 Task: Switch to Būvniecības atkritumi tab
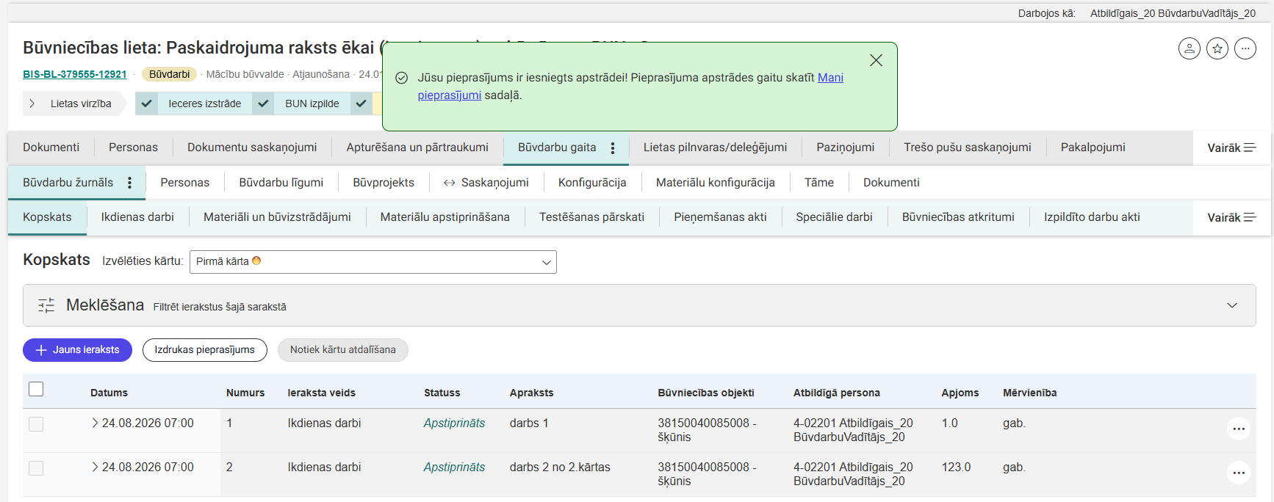(x=958, y=217)
